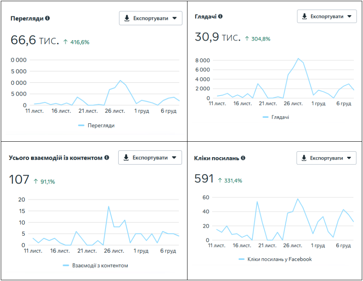Click the info icon next to Кліки посилань

pos(243,158)
